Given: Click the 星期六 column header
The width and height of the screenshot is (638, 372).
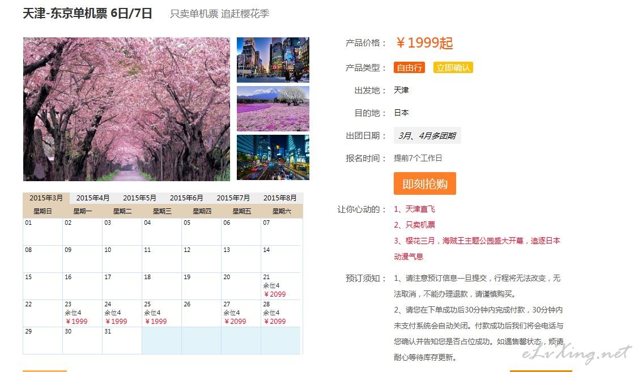Looking at the screenshot, I should pos(282,211).
